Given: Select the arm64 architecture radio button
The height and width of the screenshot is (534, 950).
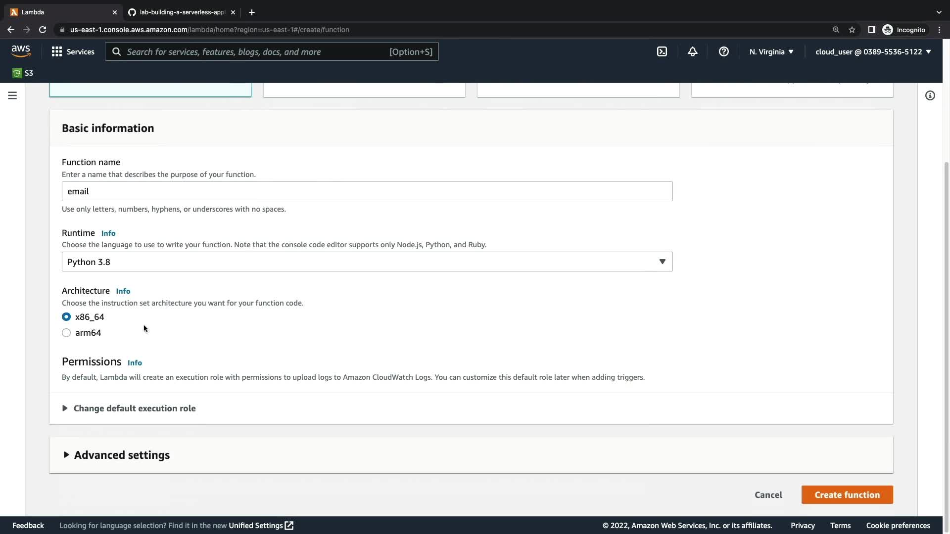Looking at the screenshot, I should point(66,333).
